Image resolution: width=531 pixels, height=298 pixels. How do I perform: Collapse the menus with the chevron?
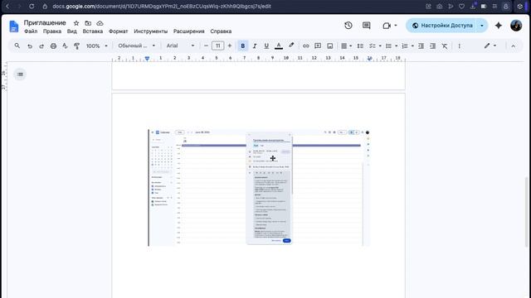click(x=513, y=46)
